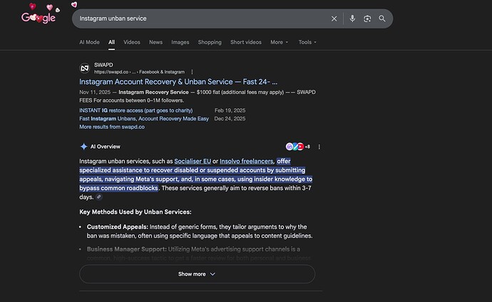Click the 'Dec 24, 2025' date text
The width and height of the screenshot is (492, 302).
(x=230, y=118)
